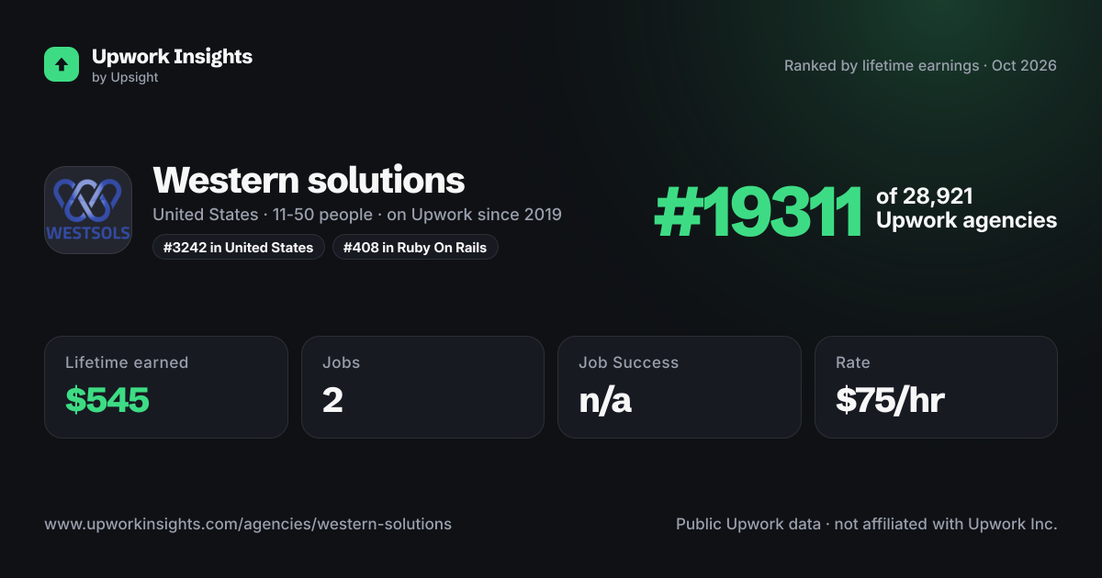
Task: Click the #408 in Ruby On Rails badge
Action: tap(415, 247)
